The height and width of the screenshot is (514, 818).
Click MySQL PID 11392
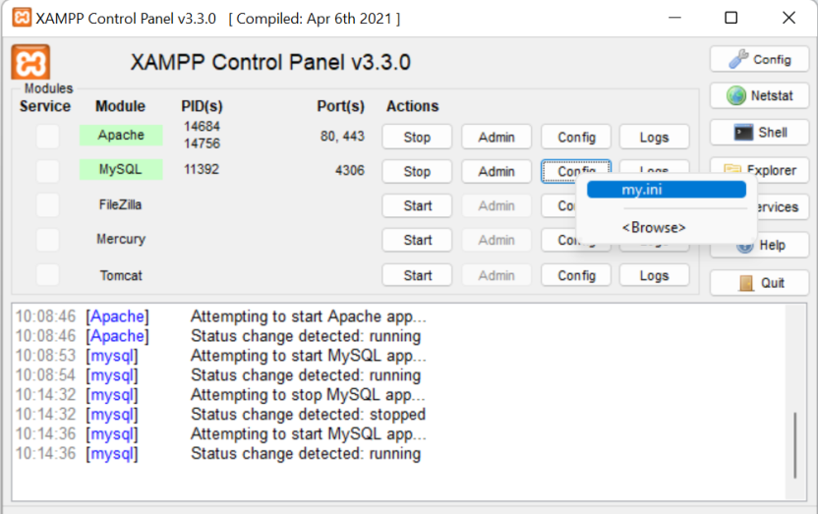pyautogui.click(x=202, y=169)
